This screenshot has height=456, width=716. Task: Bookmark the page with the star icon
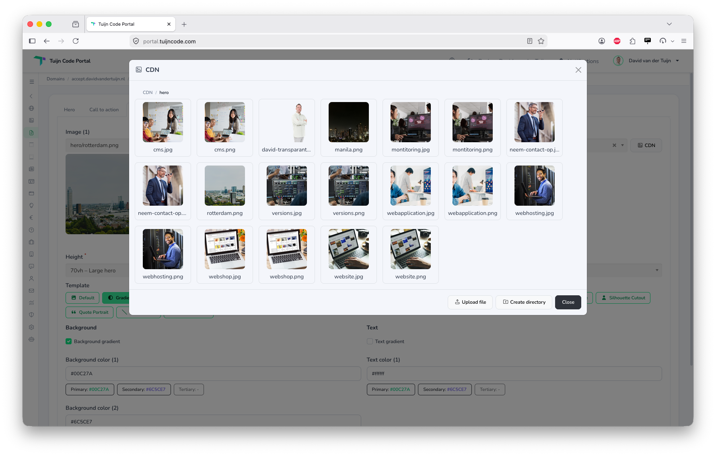coord(541,41)
